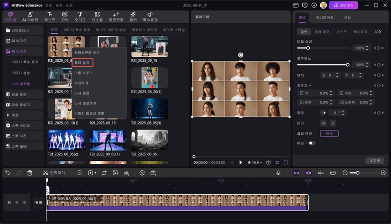Click the undo arrow in timeline toolbar

(8, 173)
